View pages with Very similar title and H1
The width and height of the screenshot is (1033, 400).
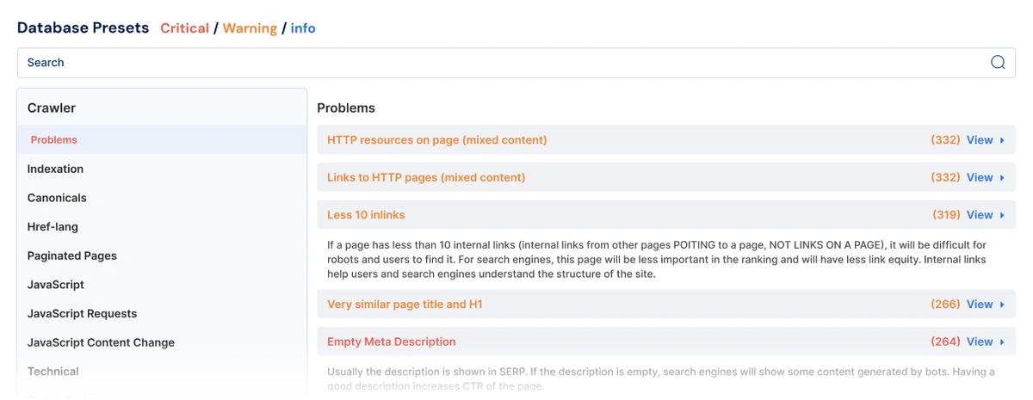pyautogui.click(x=980, y=304)
